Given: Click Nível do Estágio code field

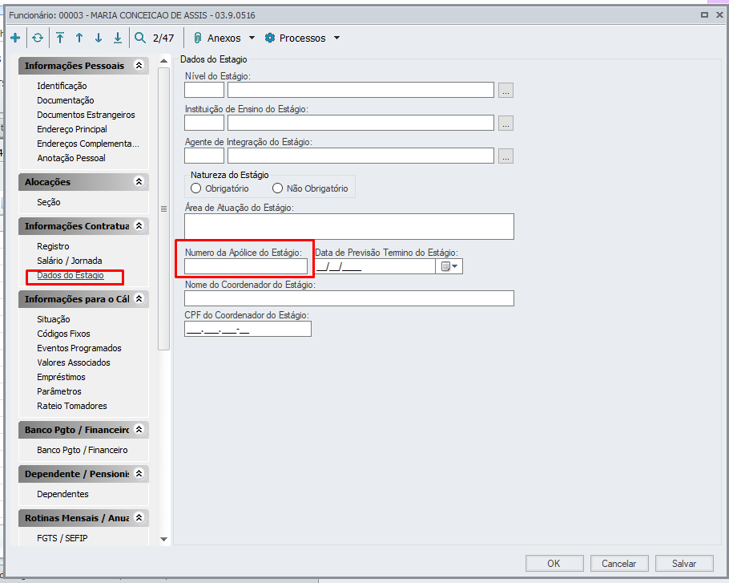Looking at the screenshot, I should click(x=204, y=91).
